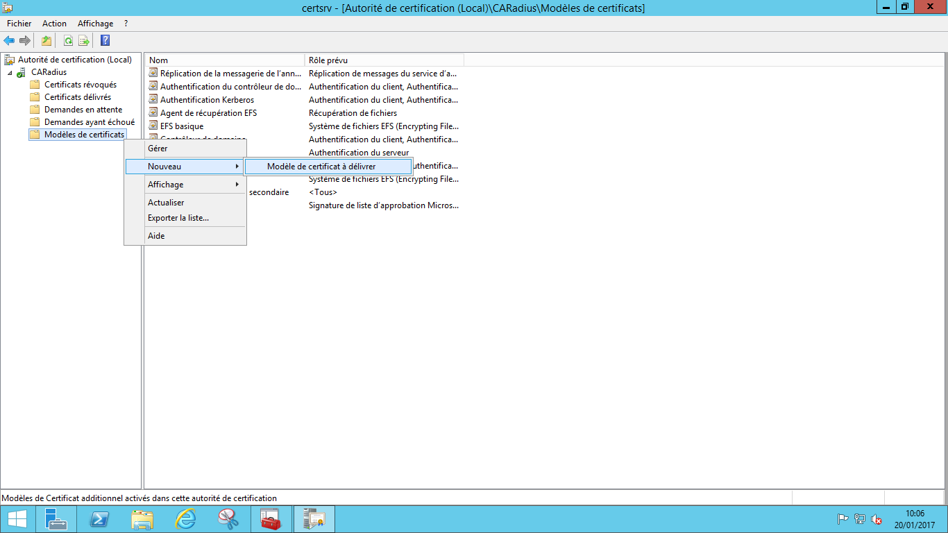Open Server Manager from the taskbar

[x=56, y=519]
